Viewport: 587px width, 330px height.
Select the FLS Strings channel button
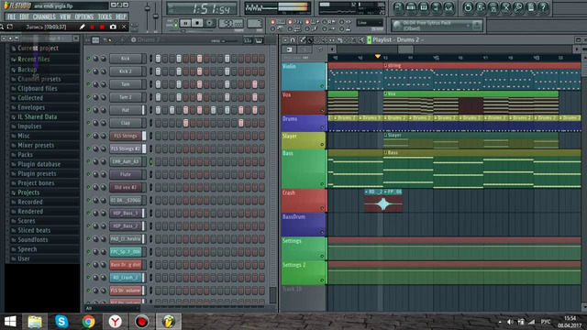[126, 136]
